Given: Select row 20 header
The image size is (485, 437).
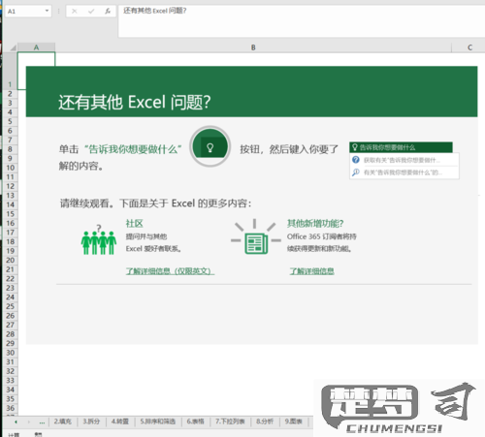Looking at the screenshot, I should [x=10, y=261].
